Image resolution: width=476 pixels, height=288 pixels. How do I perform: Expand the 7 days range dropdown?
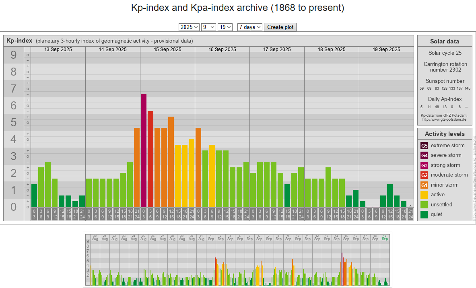tap(249, 27)
